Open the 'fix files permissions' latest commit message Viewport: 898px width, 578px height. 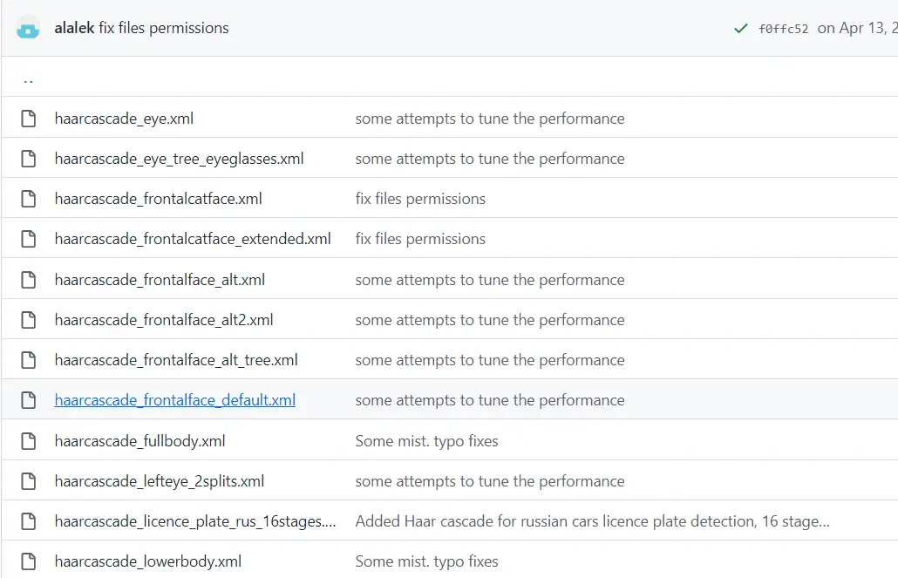pyautogui.click(x=164, y=28)
